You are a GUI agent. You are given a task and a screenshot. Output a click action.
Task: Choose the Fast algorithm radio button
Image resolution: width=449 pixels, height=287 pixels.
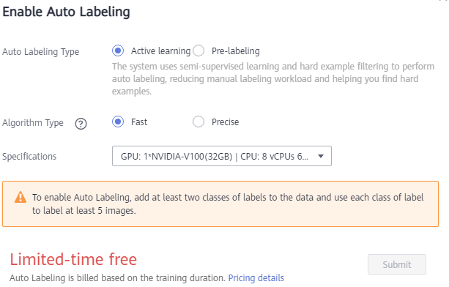tap(118, 122)
